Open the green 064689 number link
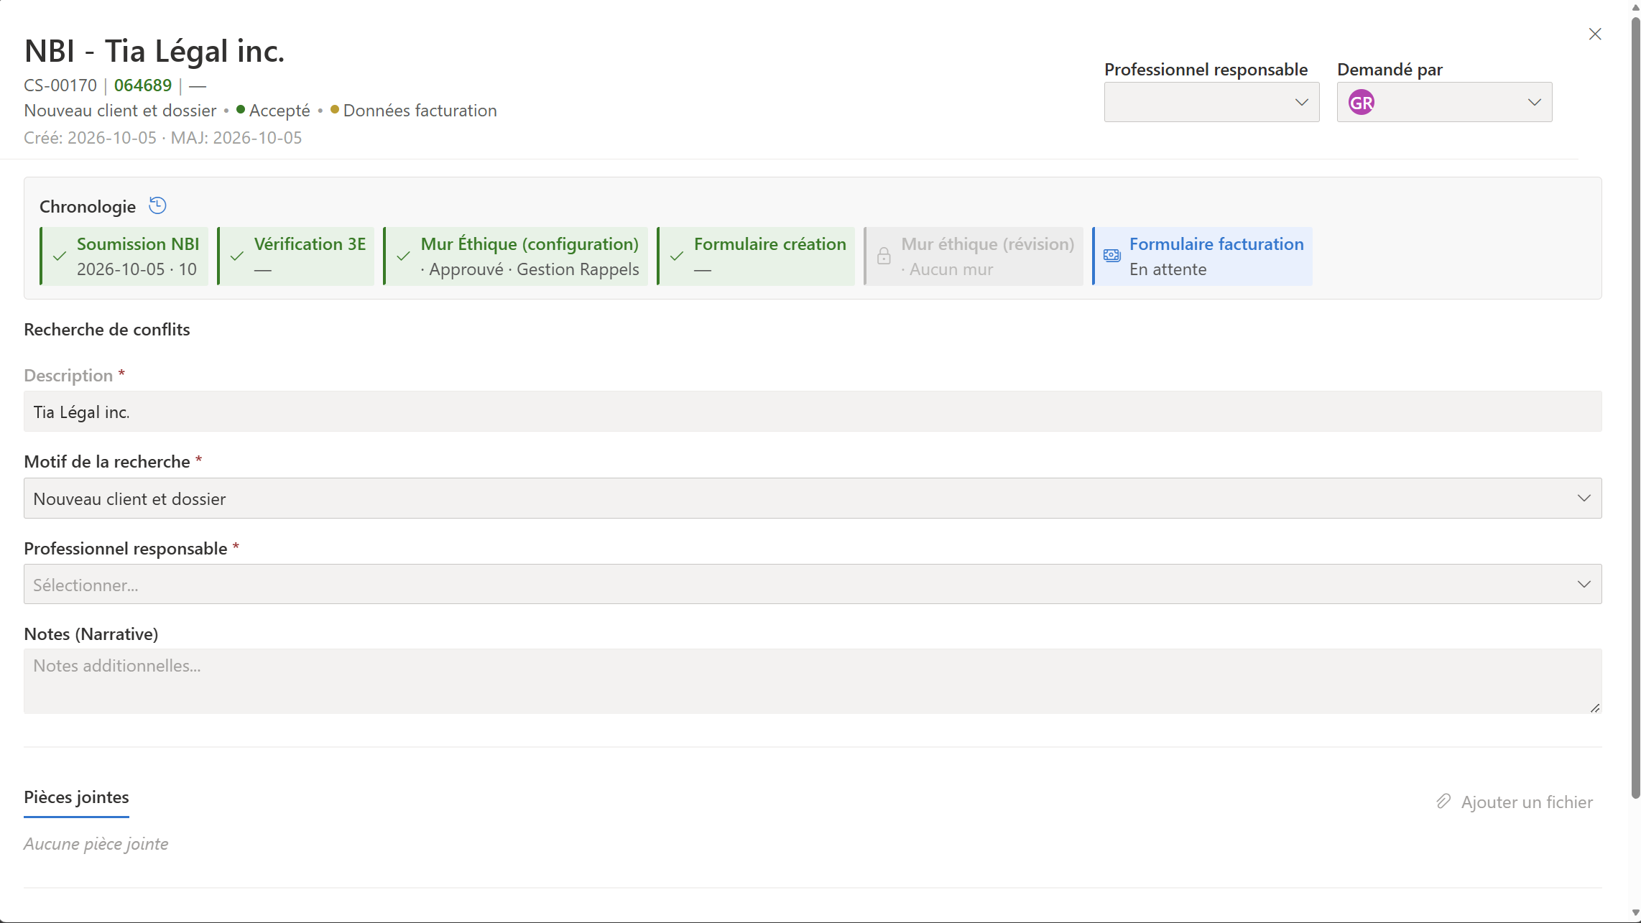Image resolution: width=1641 pixels, height=923 pixels. [143, 85]
